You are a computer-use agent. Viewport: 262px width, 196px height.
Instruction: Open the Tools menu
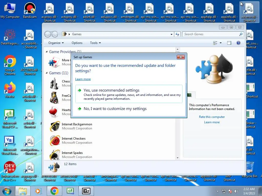[95, 43]
